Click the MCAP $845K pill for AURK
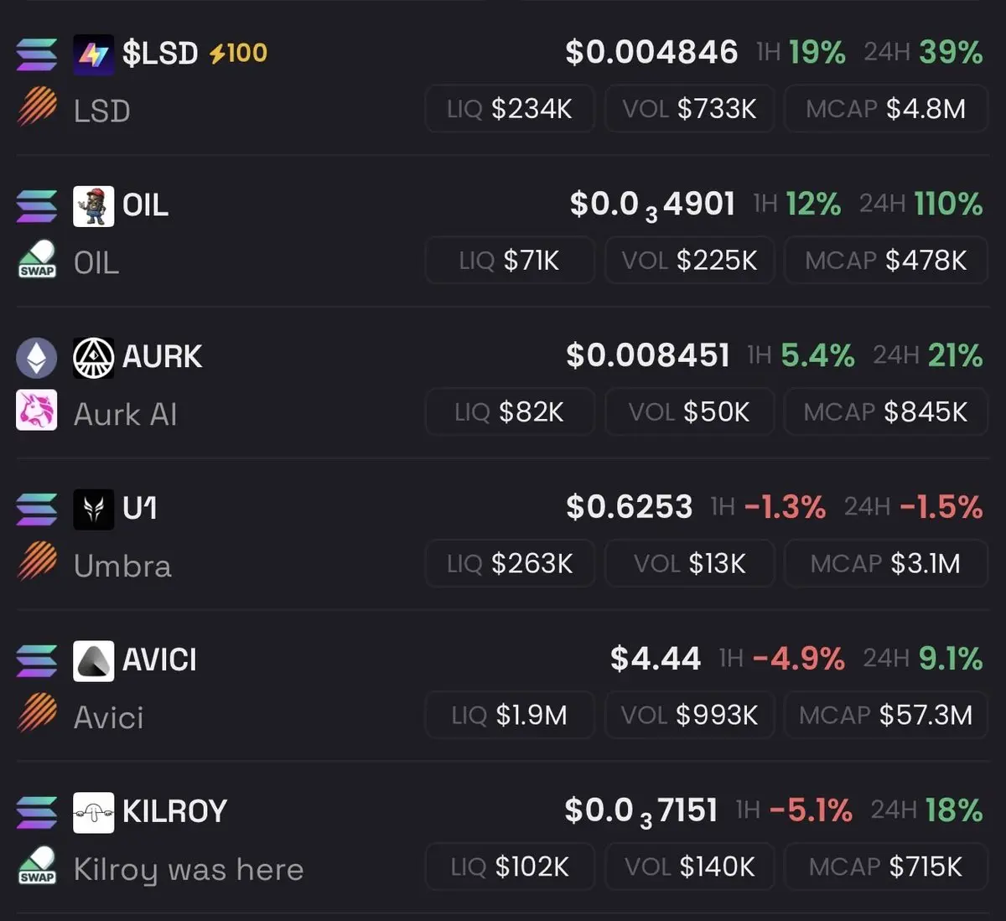The image size is (1006, 921). coord(885,412)
